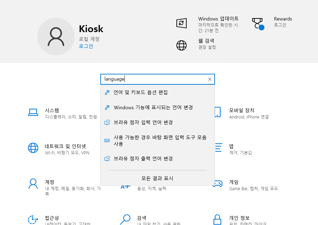Click the language search input field
318x225 pixels.
coord(154,79)
